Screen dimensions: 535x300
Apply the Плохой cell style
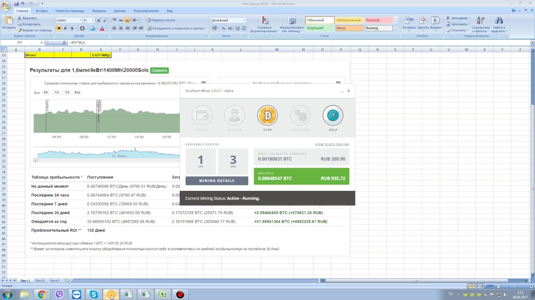[379, 20]
